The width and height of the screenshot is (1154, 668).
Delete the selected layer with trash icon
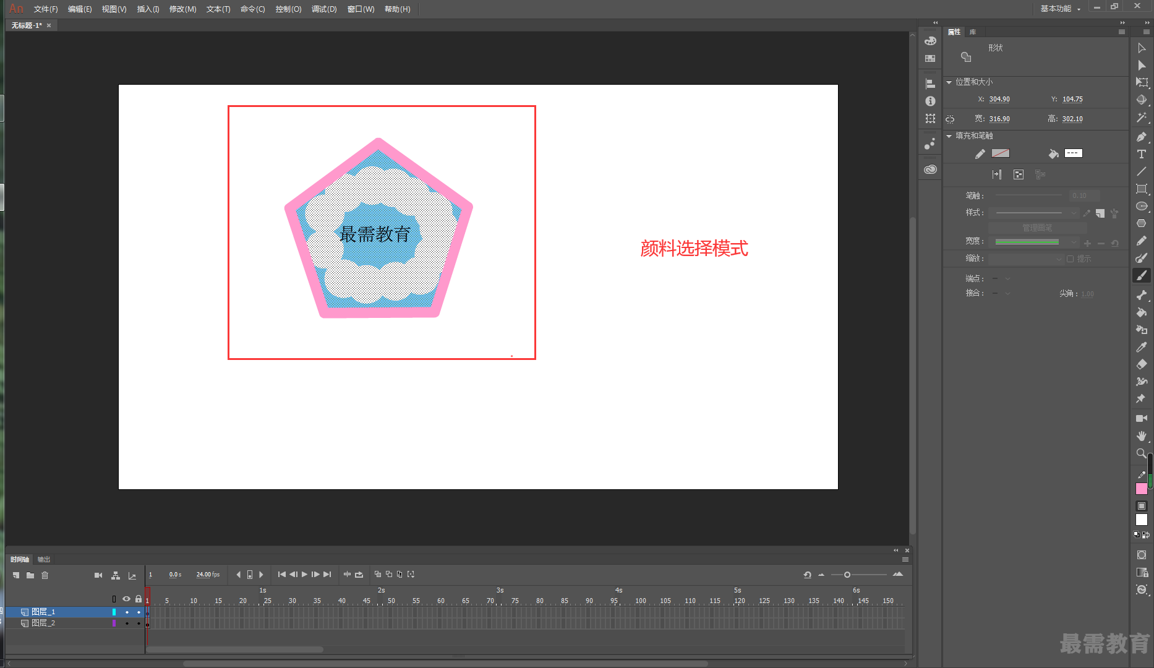(x=45, y=575)
